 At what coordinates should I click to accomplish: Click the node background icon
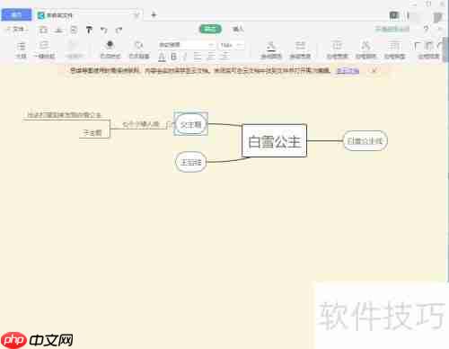click(x=139, y=49)
